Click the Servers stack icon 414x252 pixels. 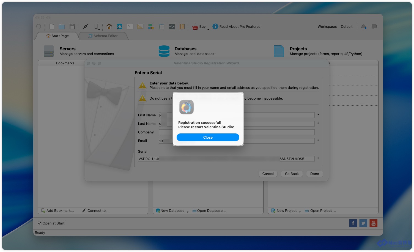coord(49,51)
